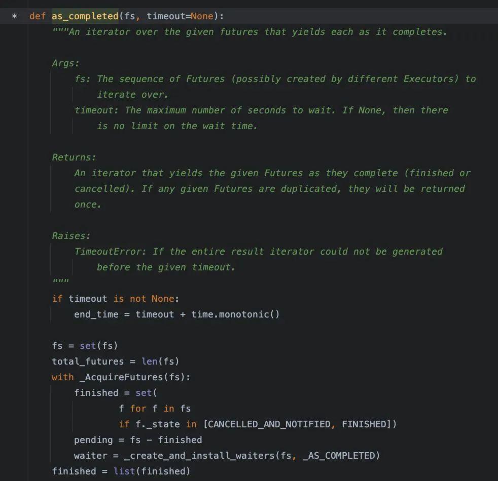Click the list(finished) call on the last line
This screenshot has width=498, height=481.
(152, 471)
